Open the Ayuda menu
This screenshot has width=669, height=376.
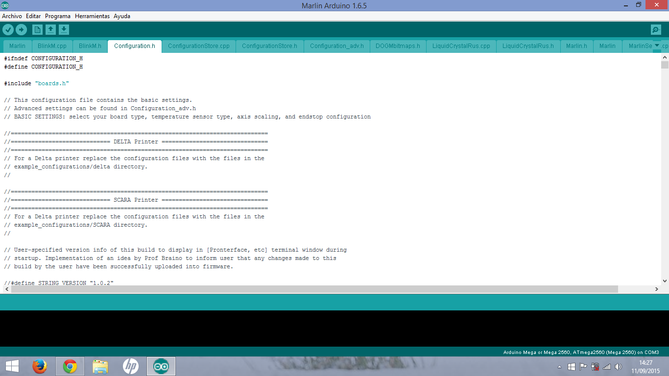122,16
